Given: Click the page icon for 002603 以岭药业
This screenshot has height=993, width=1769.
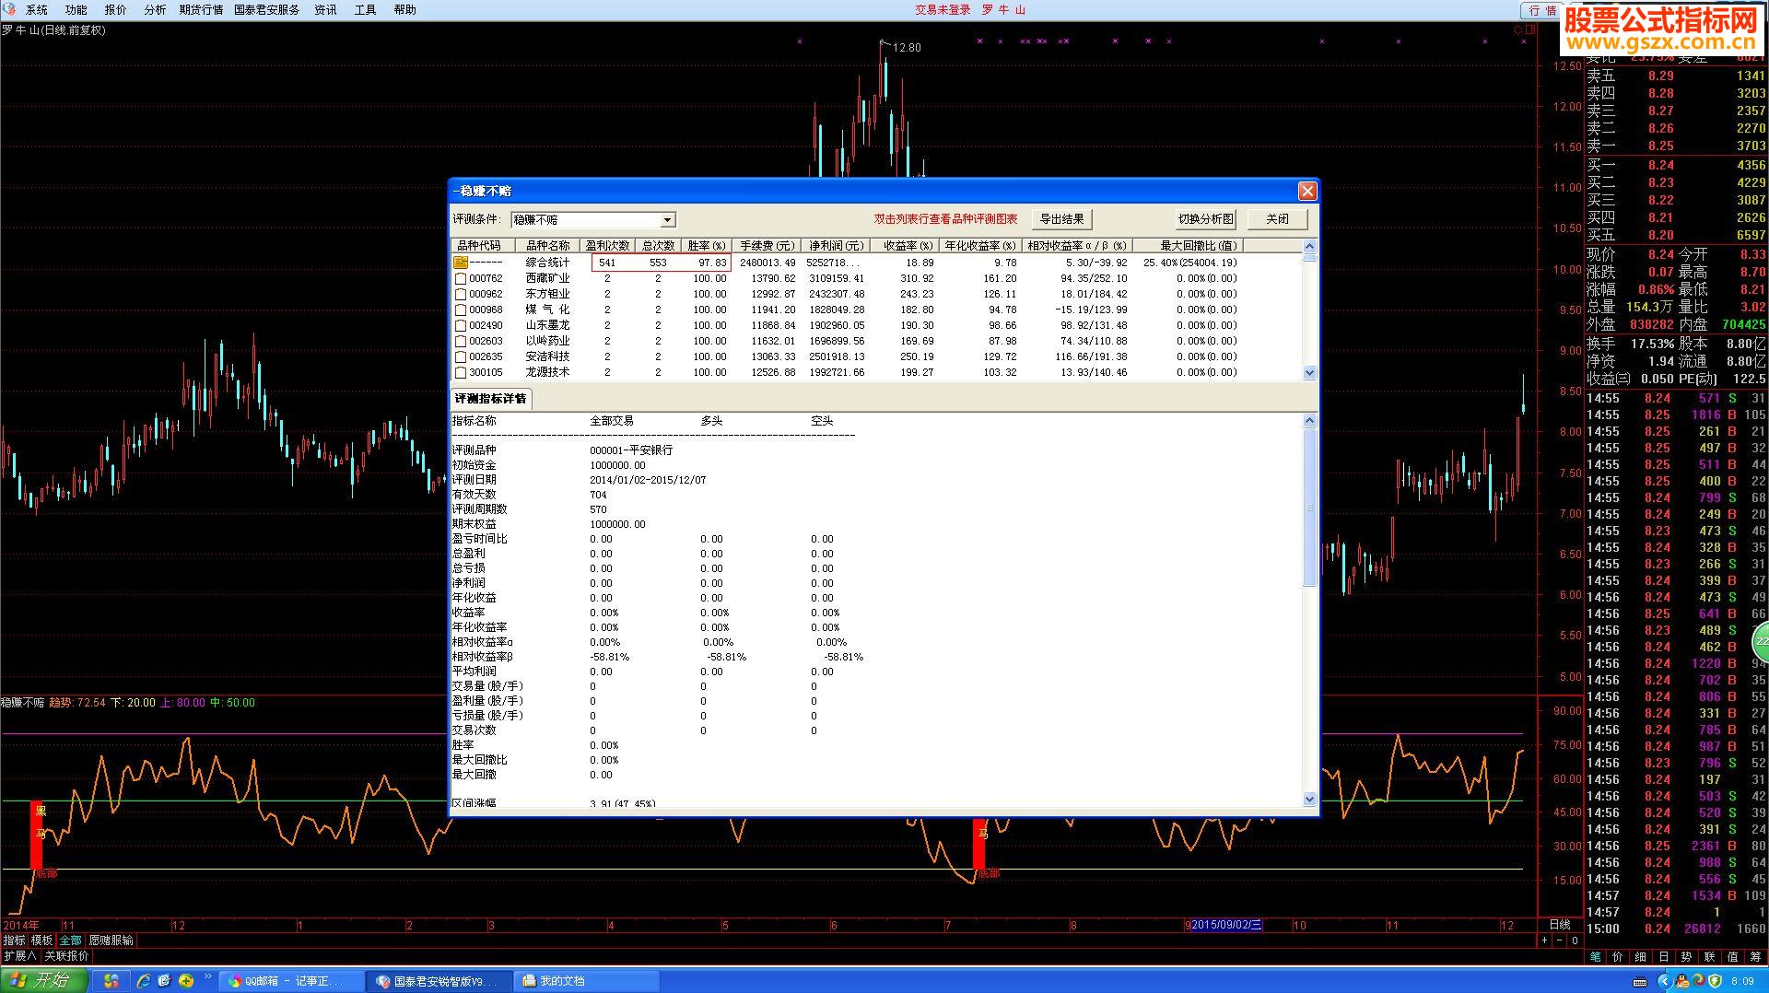Looking at the screenshot, I should tap(460, 341).
